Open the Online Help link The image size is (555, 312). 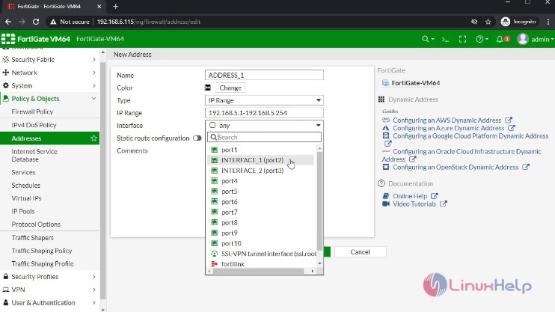tap(410, 196)
